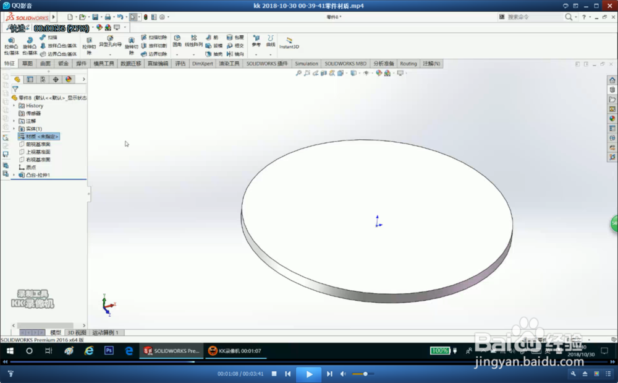Open the PropertyManager panel tab

click(x=30, y=79)
